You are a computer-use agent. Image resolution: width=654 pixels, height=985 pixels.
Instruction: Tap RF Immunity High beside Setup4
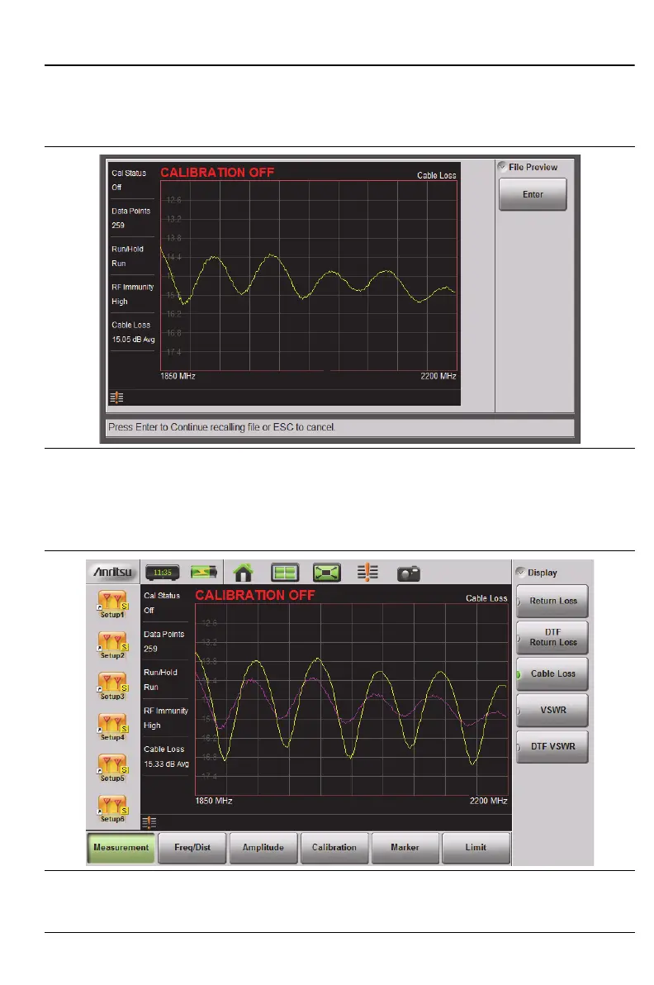[166, 718]
